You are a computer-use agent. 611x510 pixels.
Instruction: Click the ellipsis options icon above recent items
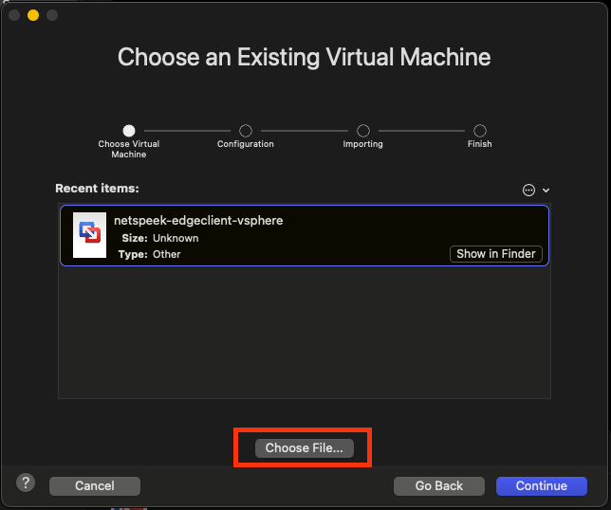(x=528, y=190)
